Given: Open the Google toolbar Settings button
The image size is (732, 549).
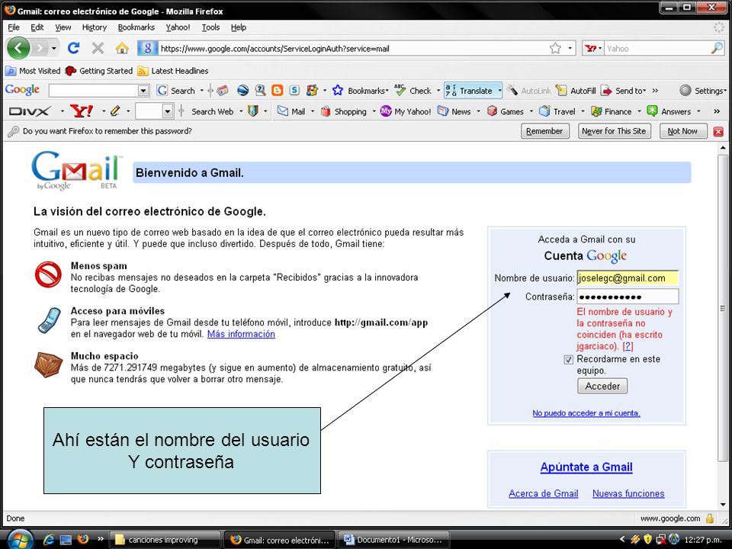Looking at the screenshot, I should (702, 91).
